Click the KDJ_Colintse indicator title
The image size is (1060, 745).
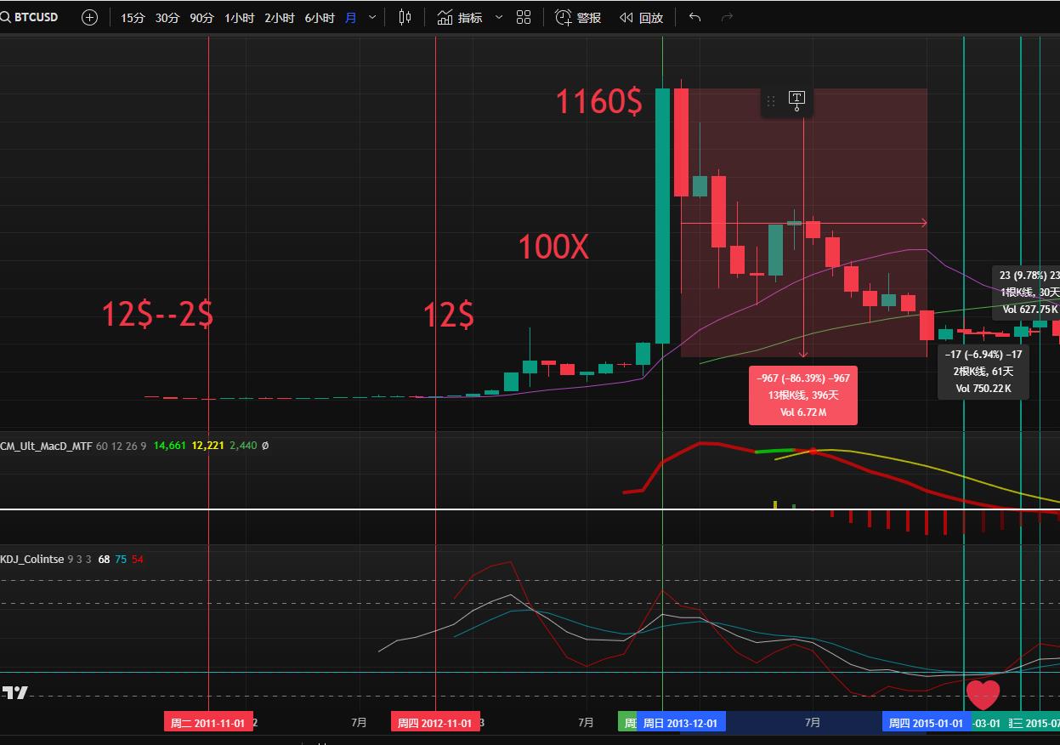pyautogui.click(x=32, y=559)
